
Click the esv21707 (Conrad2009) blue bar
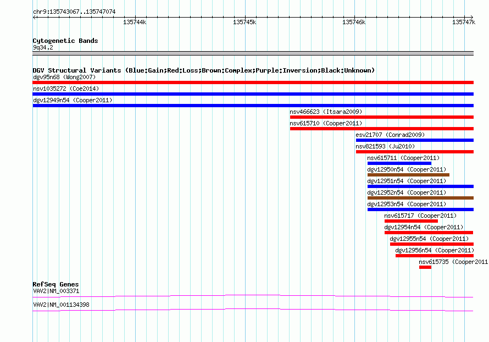(x=415, y=140)
